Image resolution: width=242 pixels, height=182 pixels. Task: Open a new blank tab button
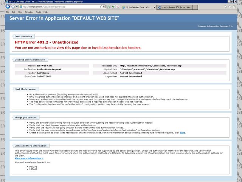point(195,7)
